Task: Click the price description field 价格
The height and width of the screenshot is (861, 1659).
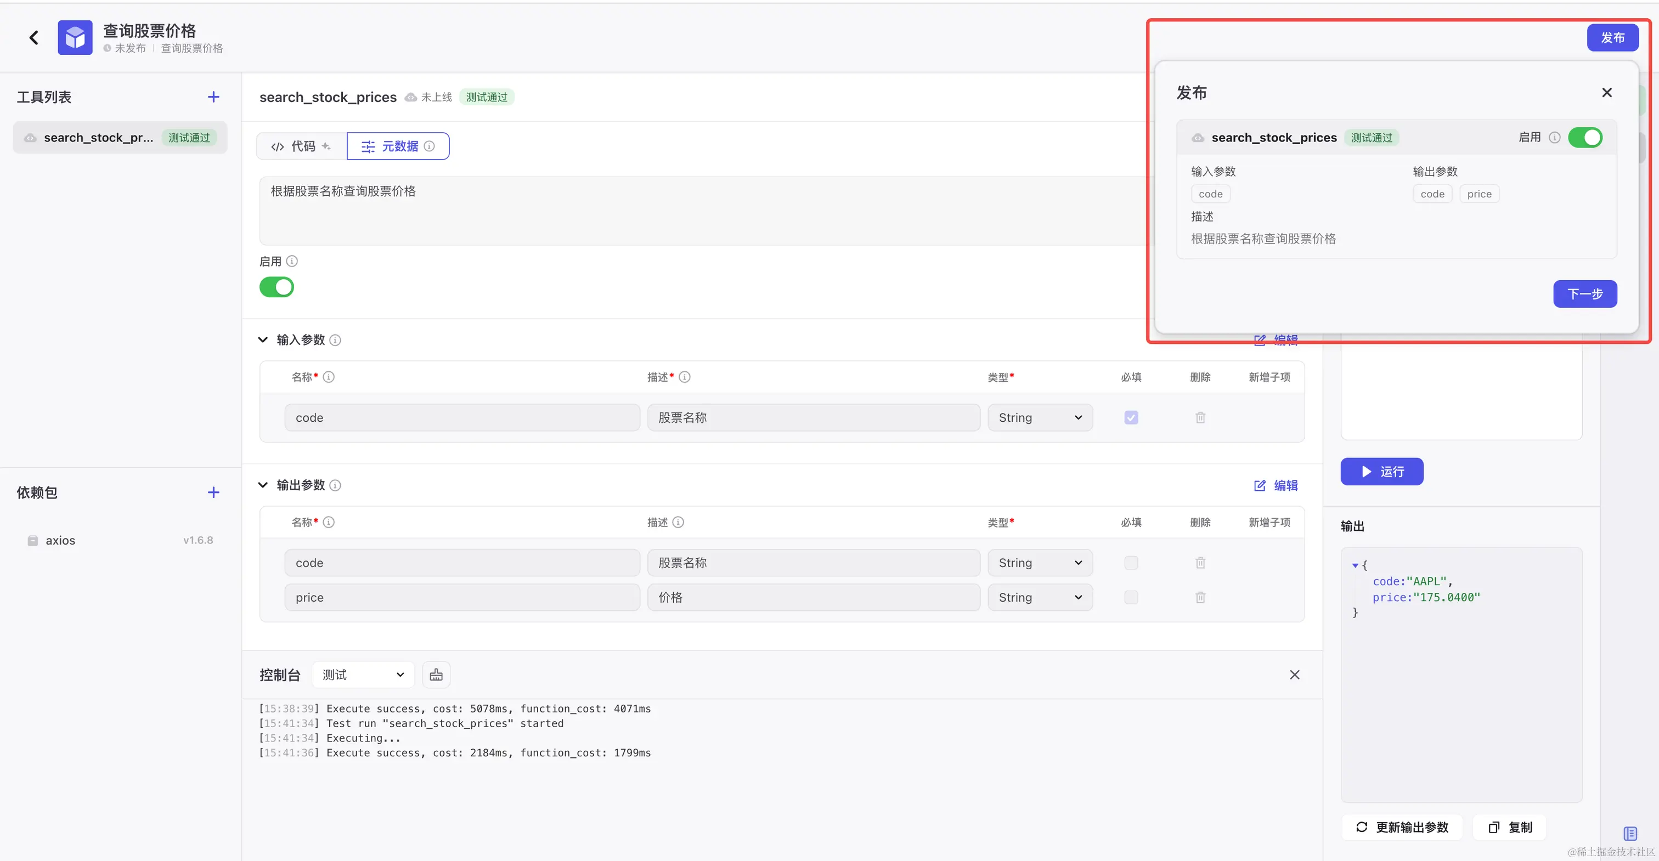Action: (x=814, y=598)
